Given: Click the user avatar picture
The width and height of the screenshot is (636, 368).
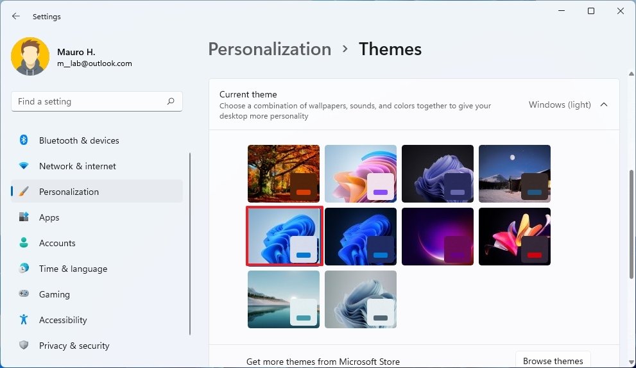Looking at the screenshot, I should [30, 56].
